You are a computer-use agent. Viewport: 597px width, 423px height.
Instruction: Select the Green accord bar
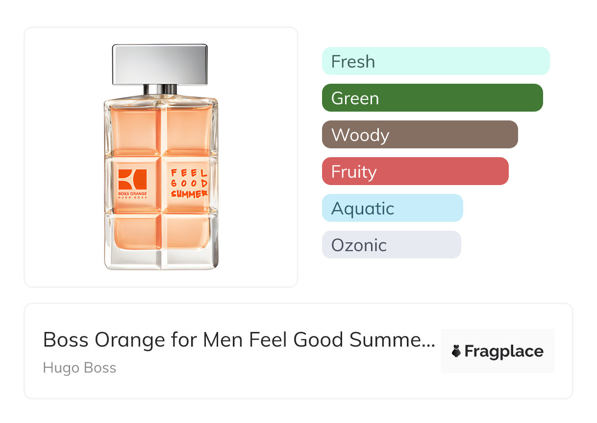432,98
